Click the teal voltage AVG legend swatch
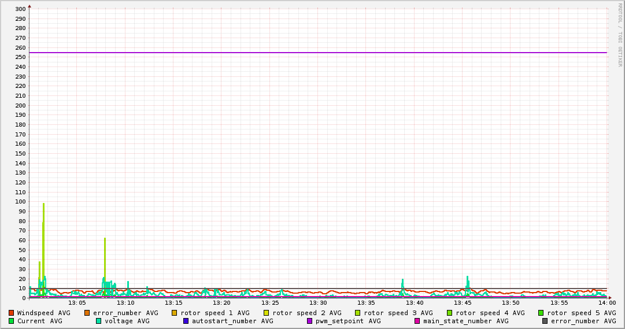Screen dimensions: 625x329 [x=98, y=321]
